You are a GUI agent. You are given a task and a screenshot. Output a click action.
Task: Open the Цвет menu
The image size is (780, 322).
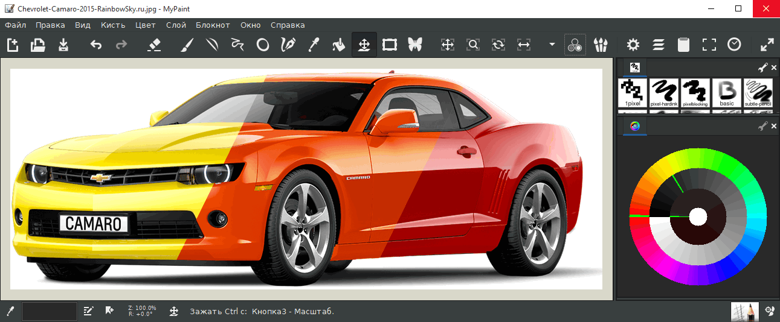tap(146, 25)
